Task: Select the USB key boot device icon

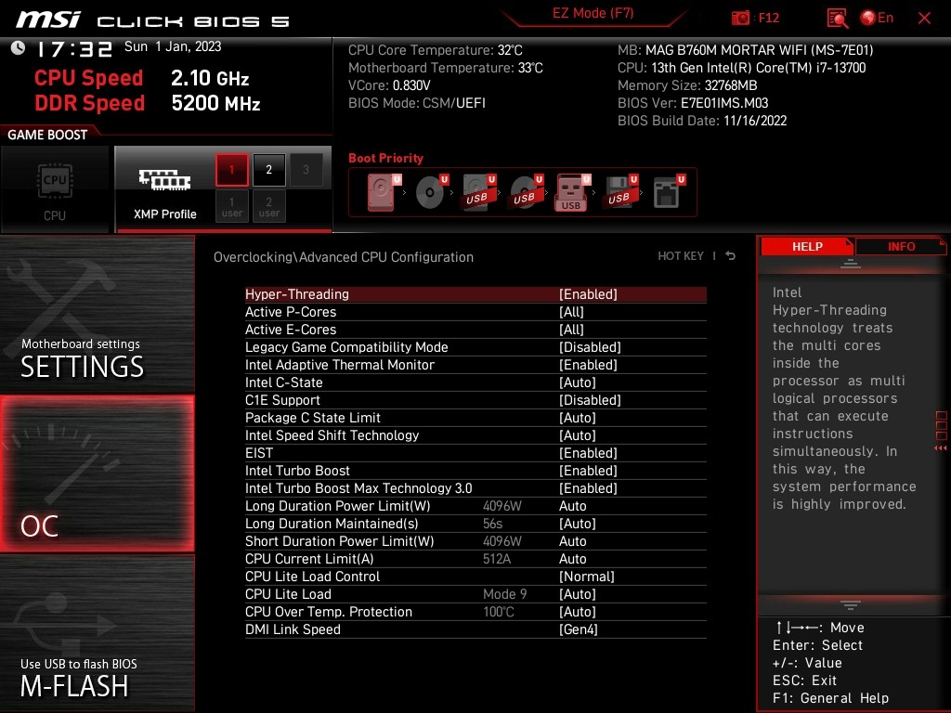Action: pyautogui.click(x=572, y=193)
